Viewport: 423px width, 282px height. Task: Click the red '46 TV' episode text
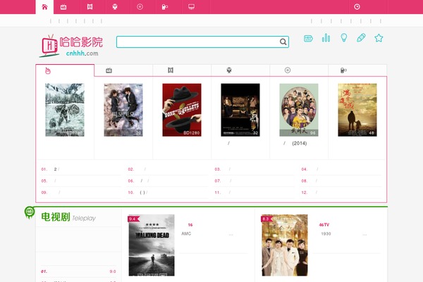click(x=324, y=225)
